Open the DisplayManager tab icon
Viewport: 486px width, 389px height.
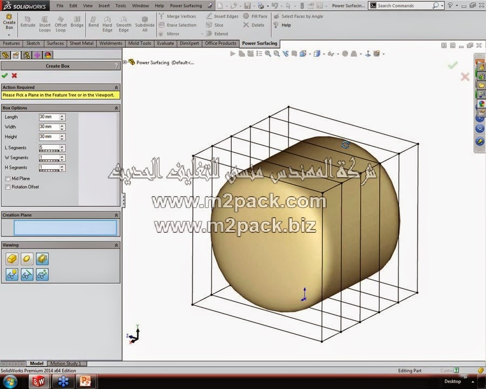coord(48,55)
